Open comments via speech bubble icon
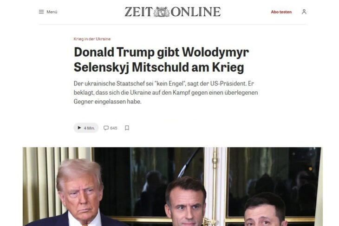Viewport: 339px width, 226px height. coord(106,128)
